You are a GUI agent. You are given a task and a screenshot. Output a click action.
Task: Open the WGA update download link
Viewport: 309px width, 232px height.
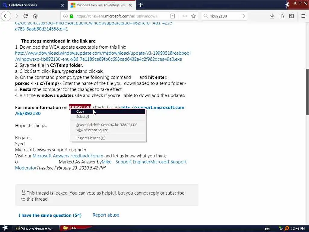click(x=103, y=56)
